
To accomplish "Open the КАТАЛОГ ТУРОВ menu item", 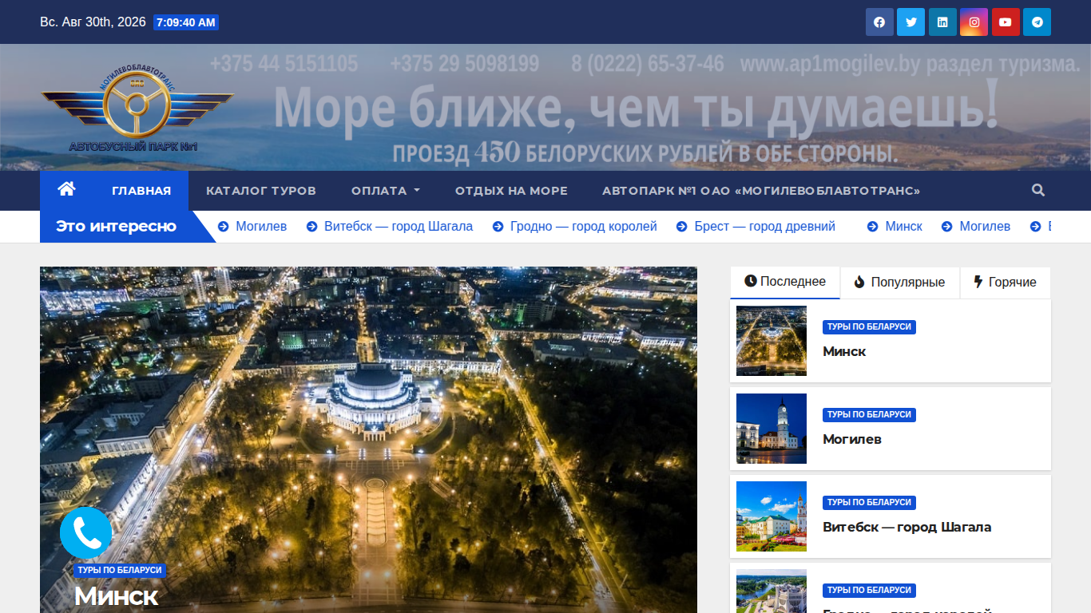I will pos(261,191).
